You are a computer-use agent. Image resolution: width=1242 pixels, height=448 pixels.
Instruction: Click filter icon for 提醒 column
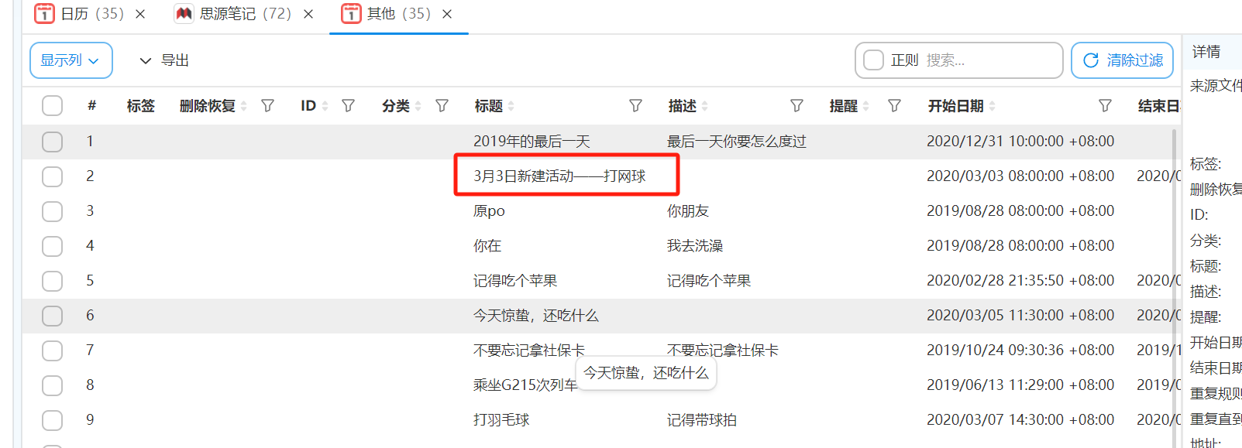pos(894,106)
